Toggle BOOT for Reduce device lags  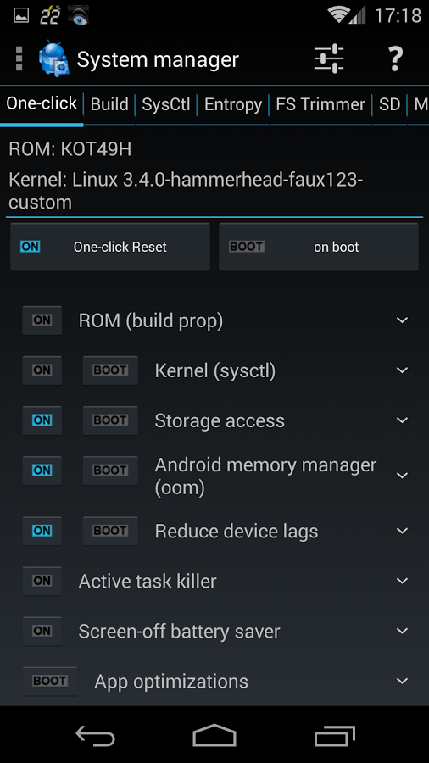point(110,531)
